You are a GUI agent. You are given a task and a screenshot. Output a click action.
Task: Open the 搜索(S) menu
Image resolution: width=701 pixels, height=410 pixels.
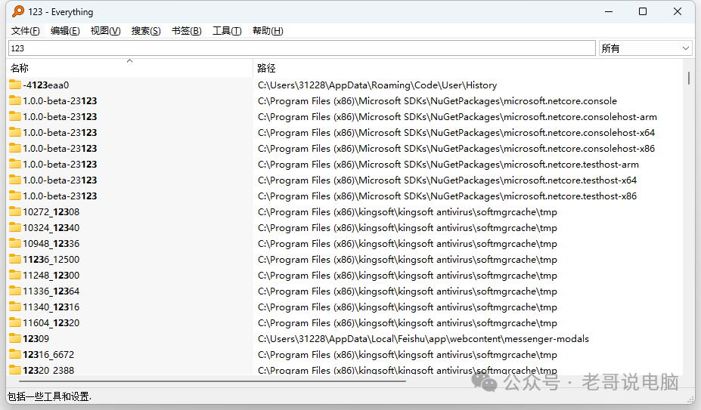pos(146,31)
